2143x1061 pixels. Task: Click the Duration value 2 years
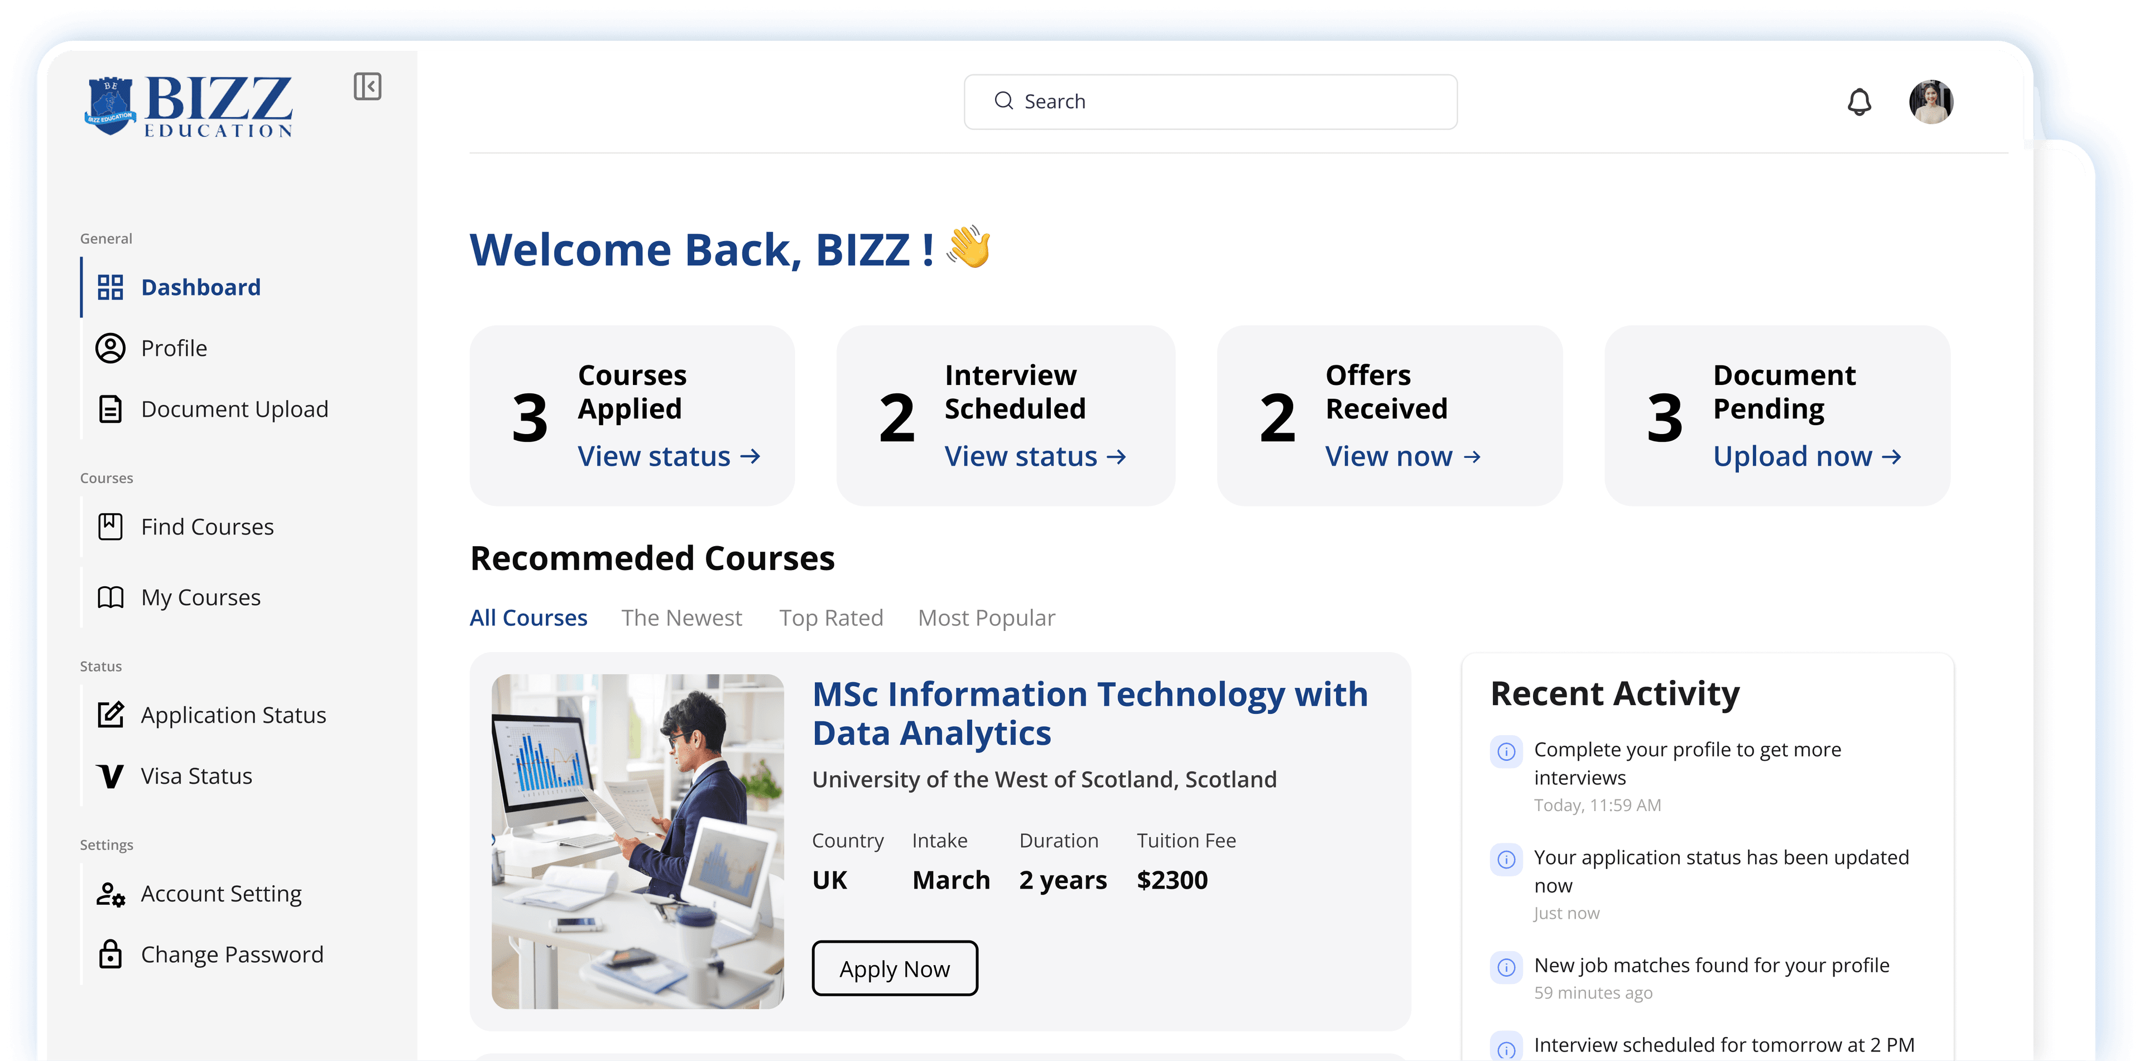click(1063, 881)
